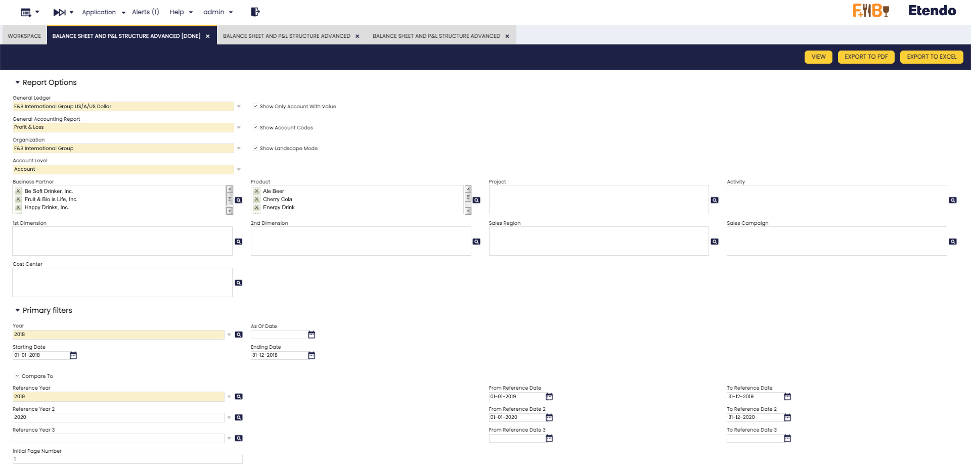The height and width of the screenshot is (475, 971).
Task: Click the Project search magnifier icon
Action: click(715, 200)
